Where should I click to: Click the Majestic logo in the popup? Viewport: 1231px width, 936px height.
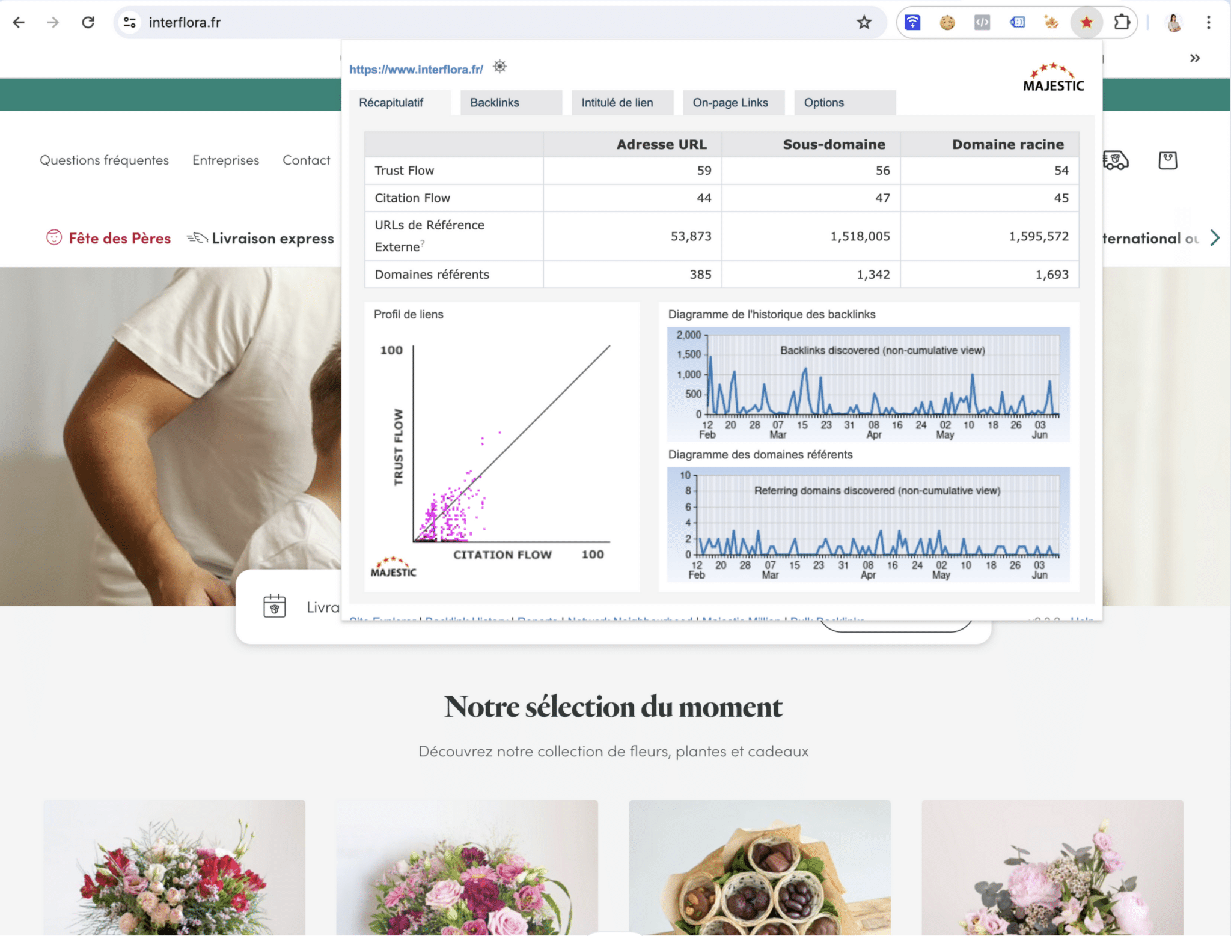(1053, 77)
